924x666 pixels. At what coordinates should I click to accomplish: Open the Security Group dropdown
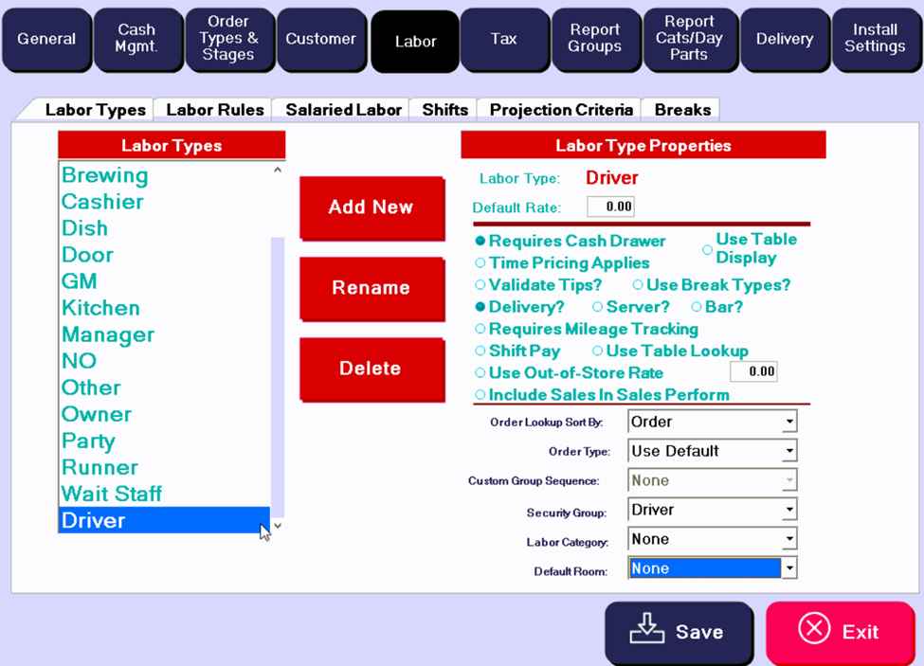pos(713,510)
